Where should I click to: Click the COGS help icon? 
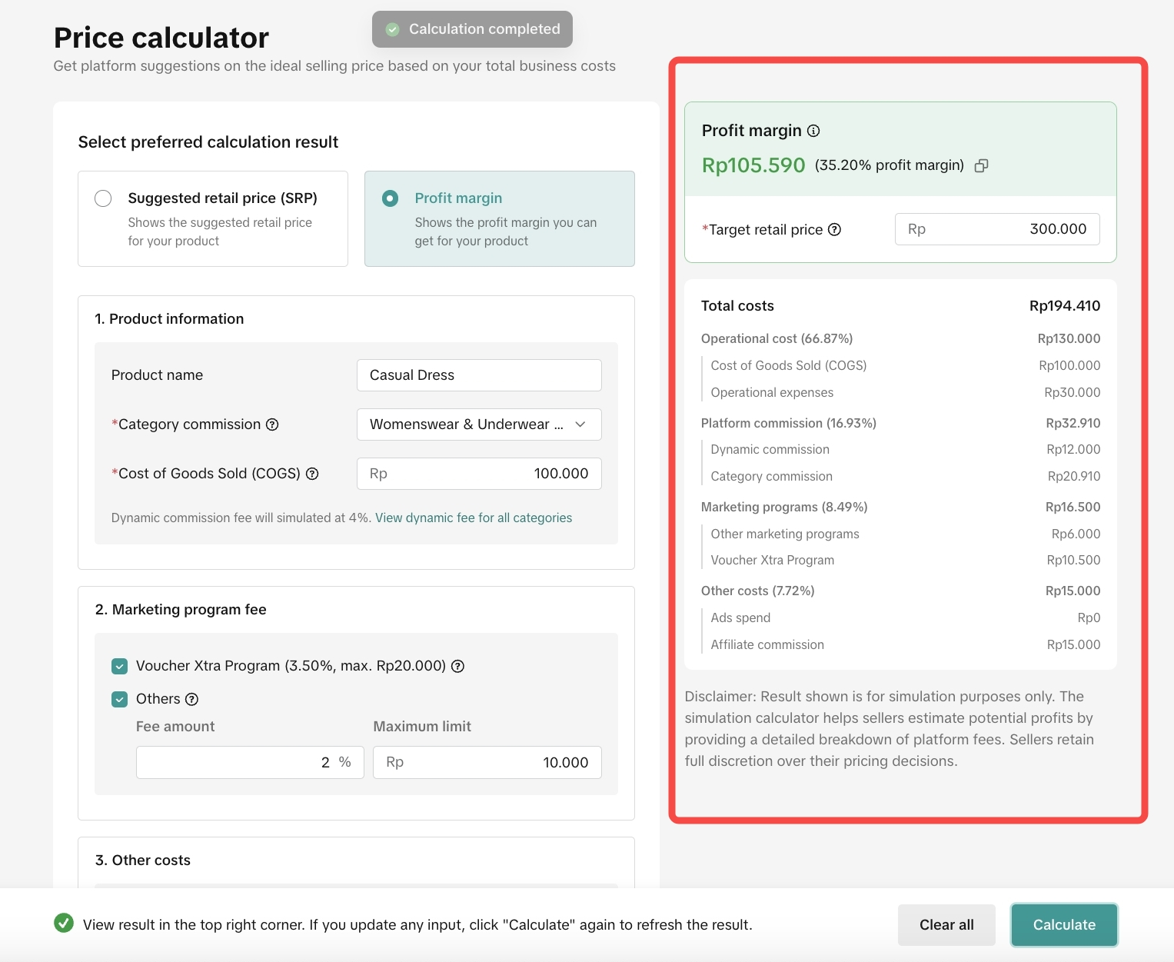click(x=312, y=474)
